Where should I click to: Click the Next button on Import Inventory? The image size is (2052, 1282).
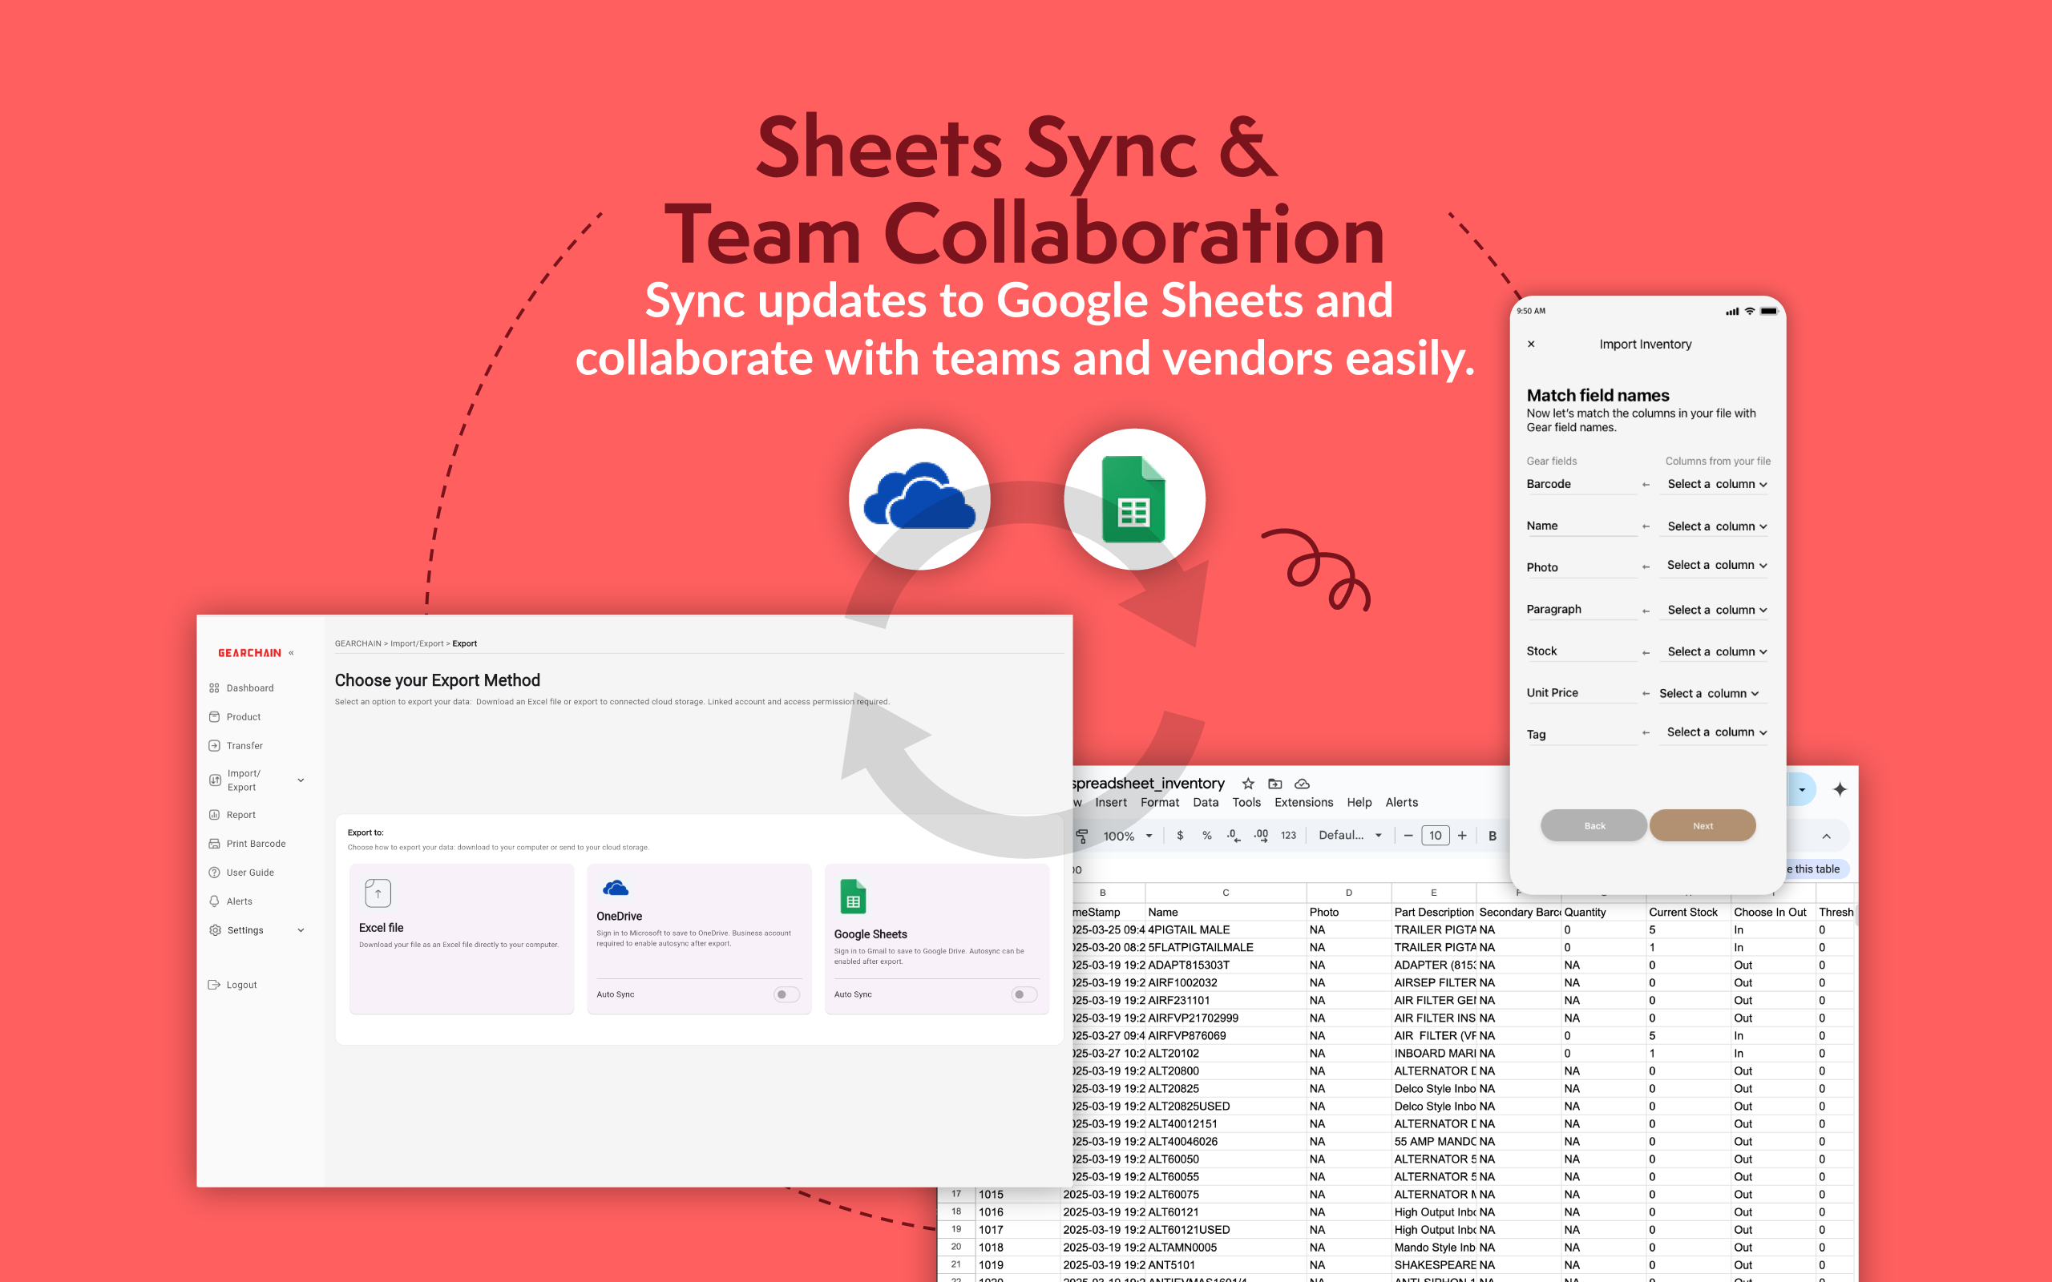pos(1703,826)
